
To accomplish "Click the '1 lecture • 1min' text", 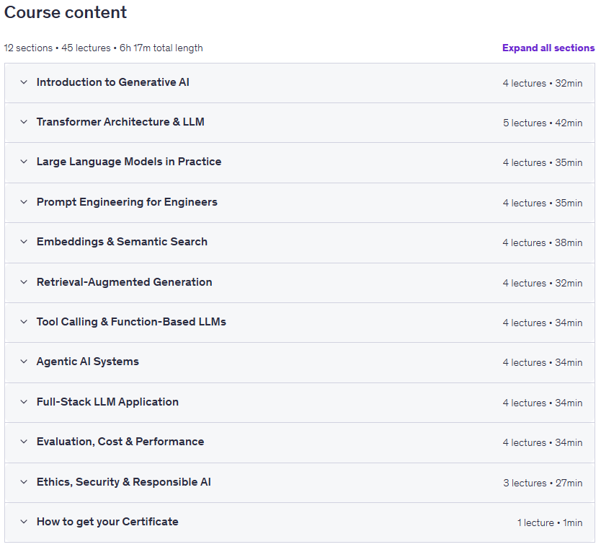I will pyautogui.click(x=550, y=522).
